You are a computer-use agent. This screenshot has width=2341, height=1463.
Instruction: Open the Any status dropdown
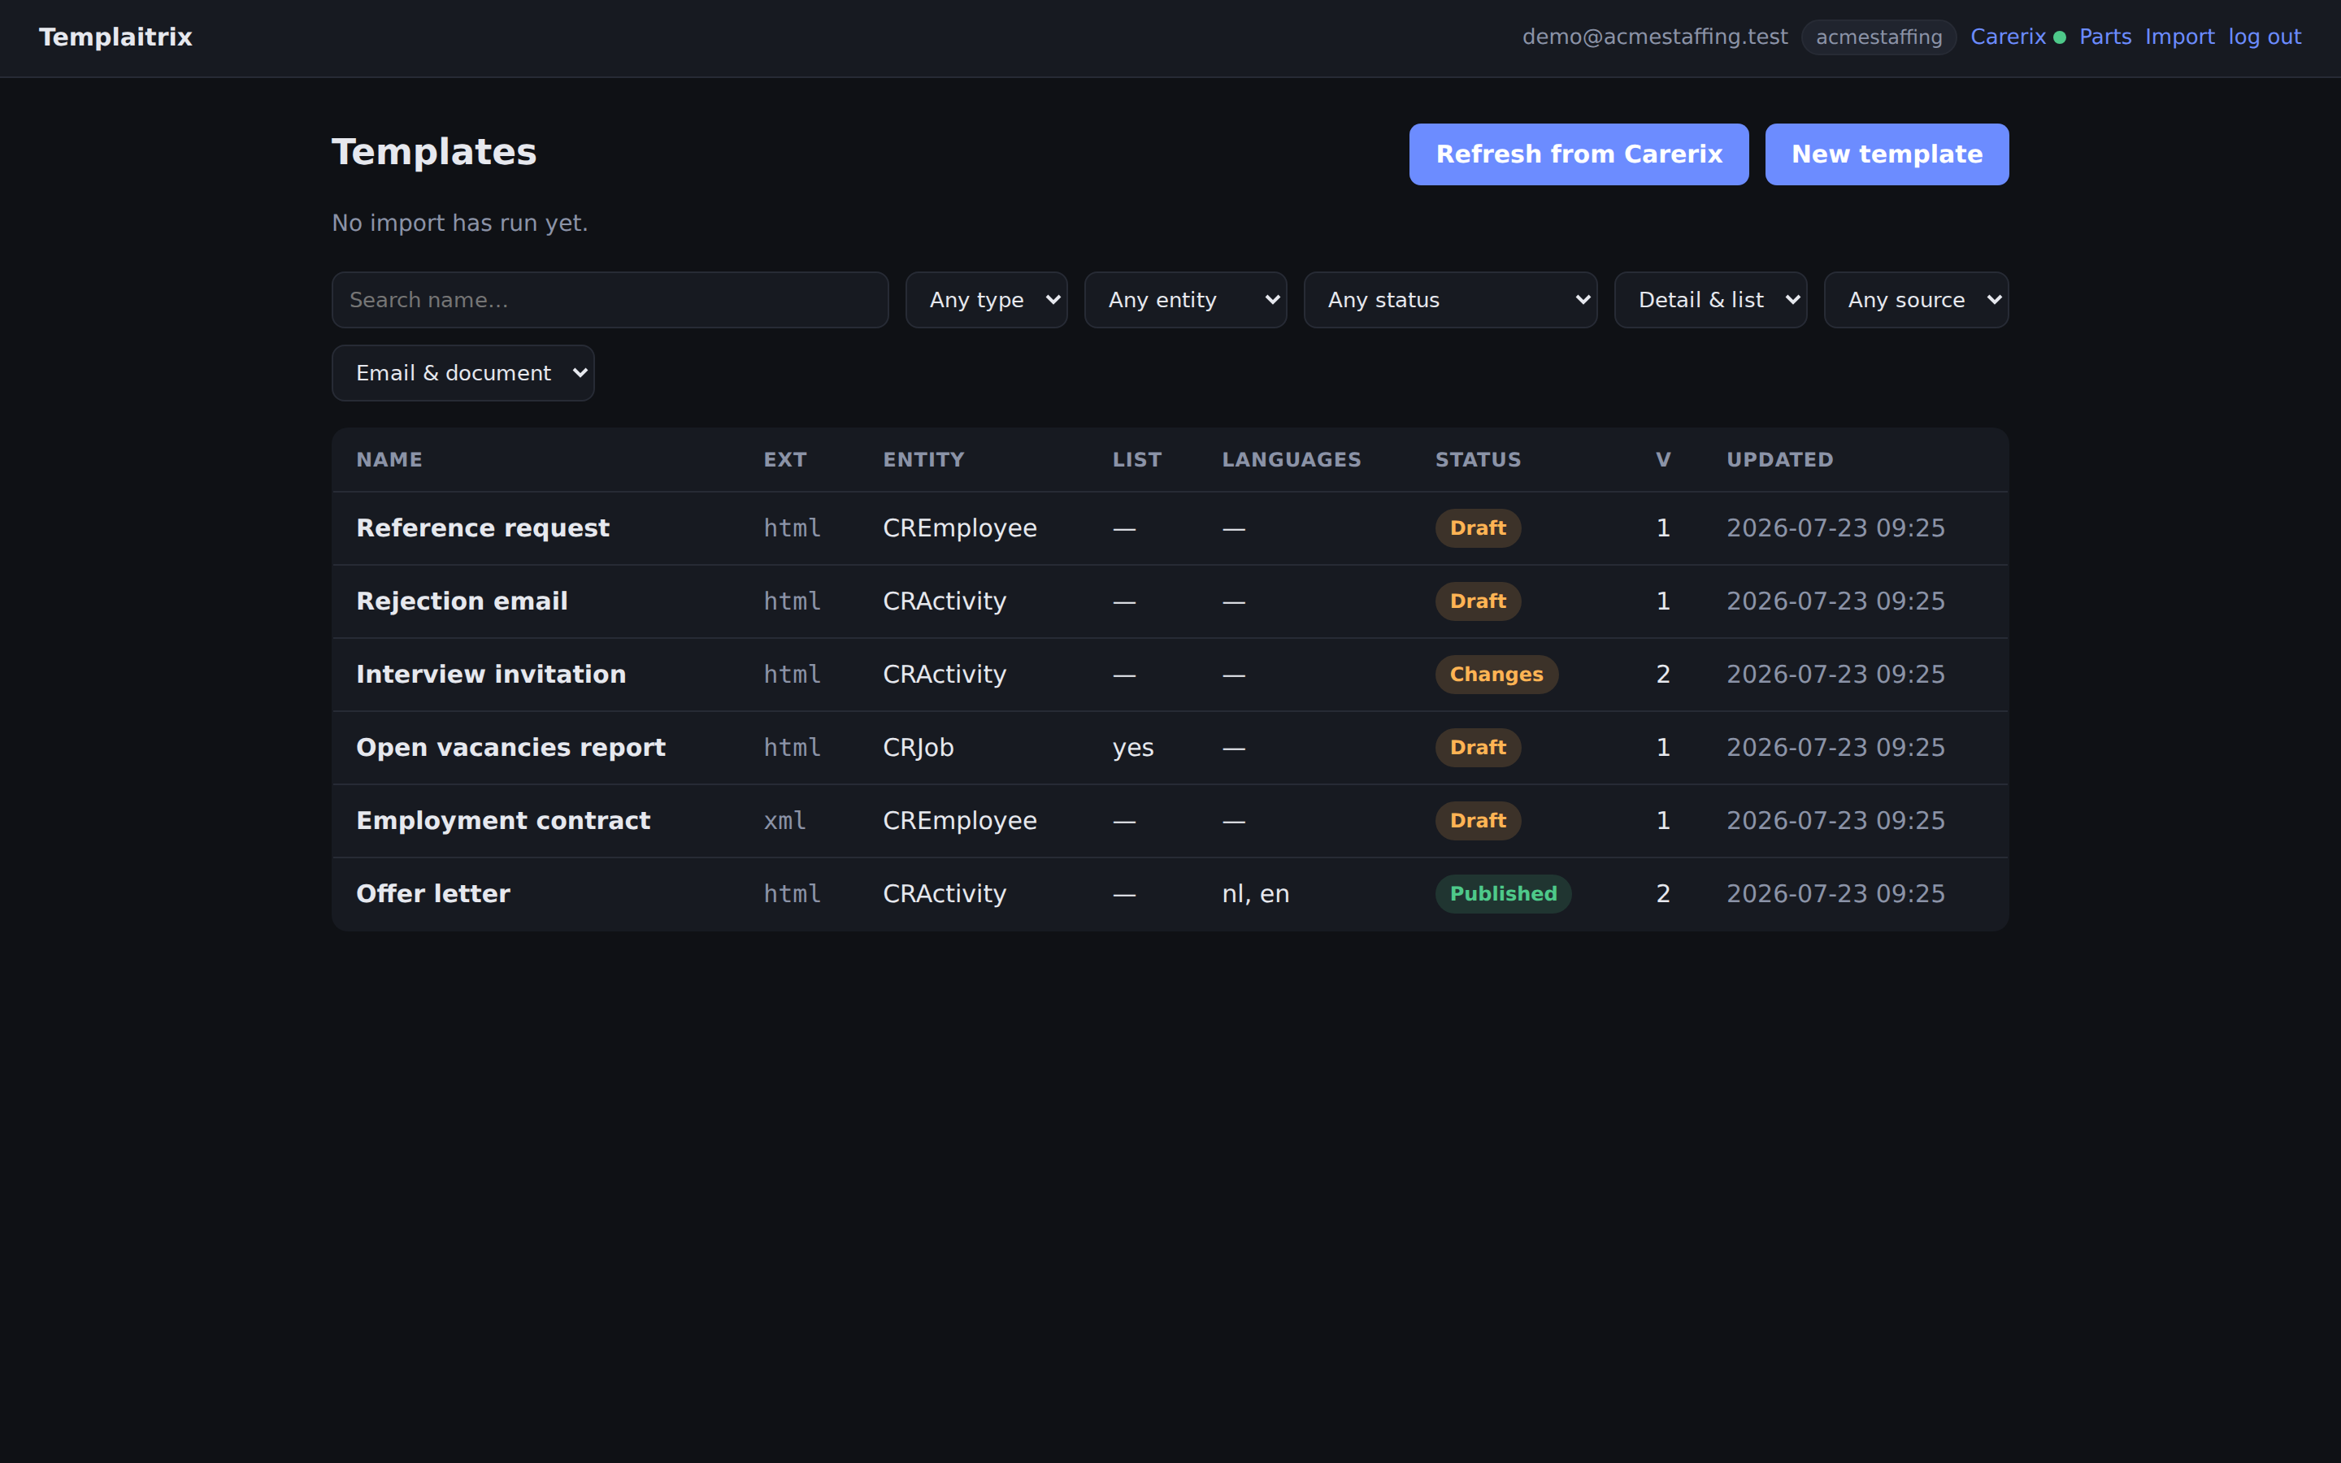pos(1450,300)
